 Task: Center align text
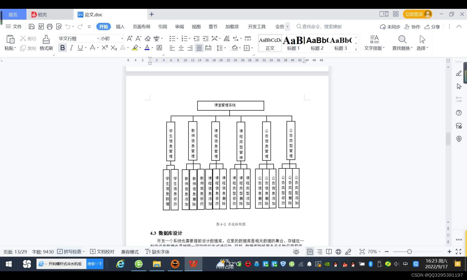[x=181, y=48]
